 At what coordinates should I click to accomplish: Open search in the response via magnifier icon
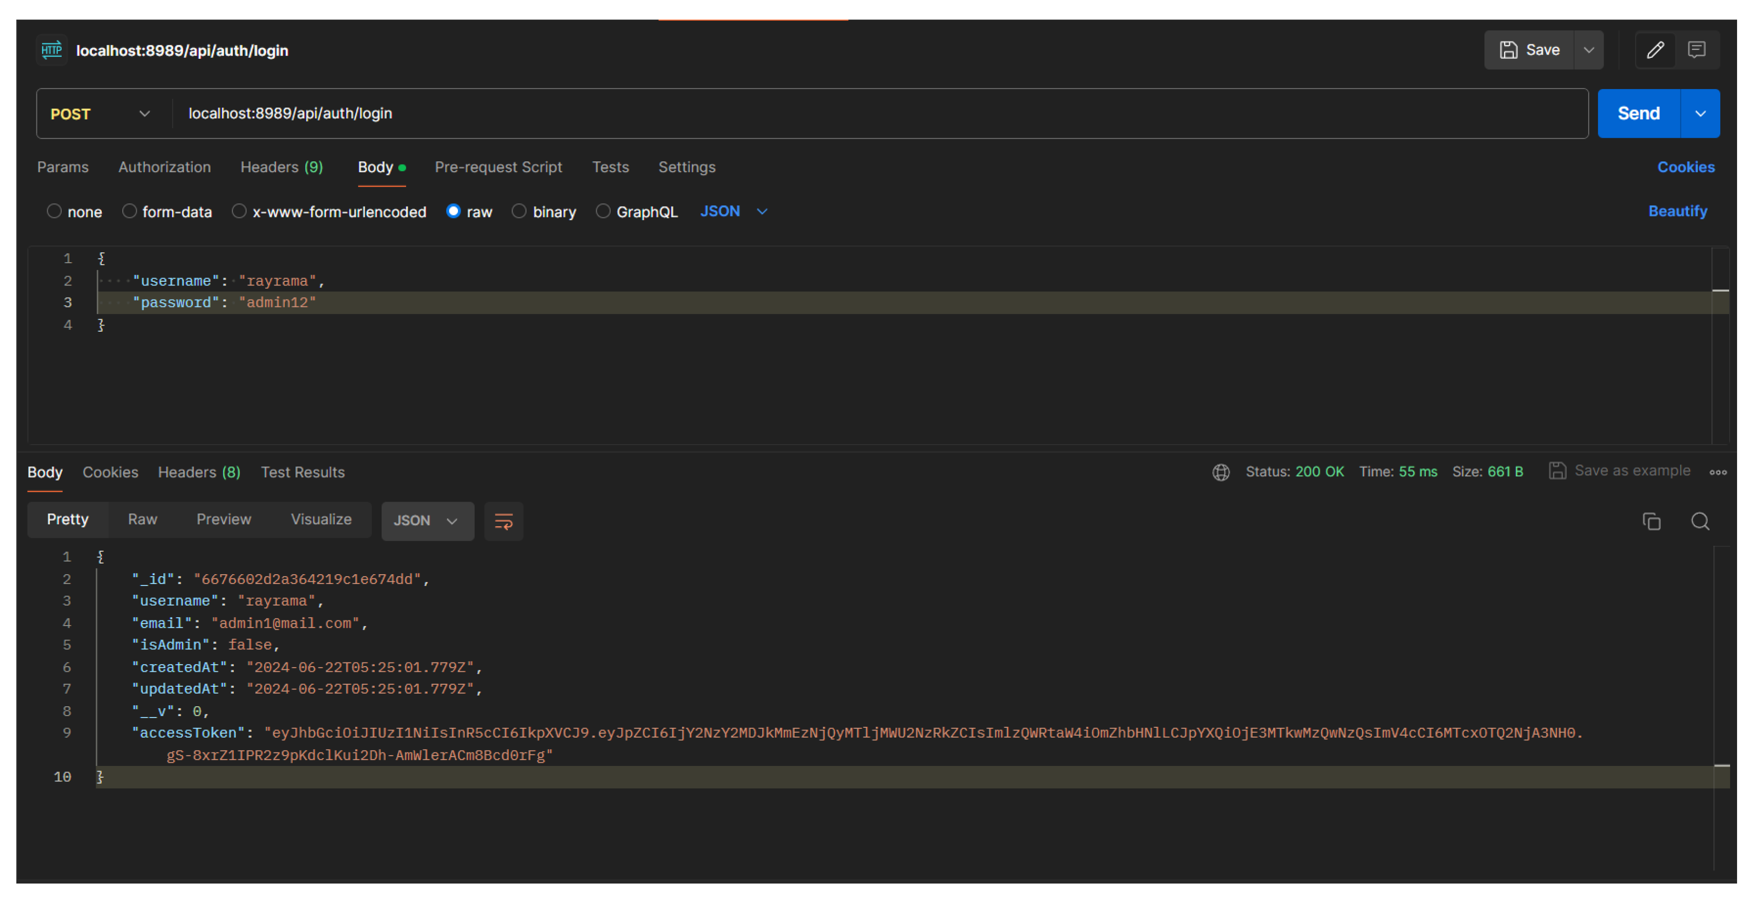click(x=1700, y=522)
